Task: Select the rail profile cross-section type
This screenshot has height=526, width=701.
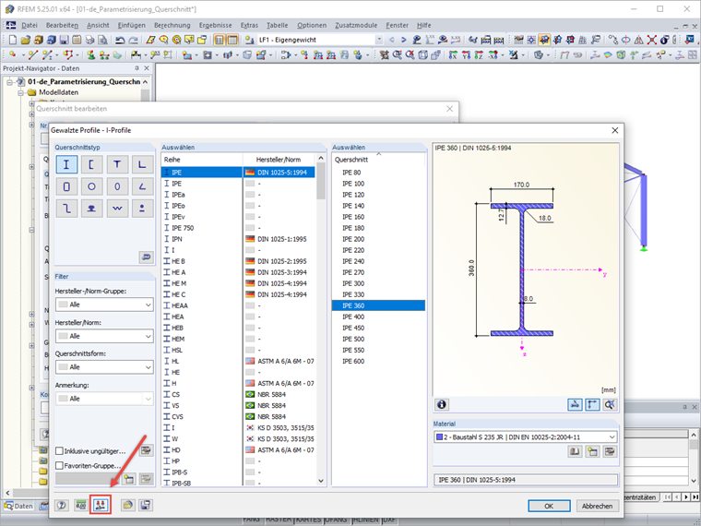Action: tap(91, 209)
